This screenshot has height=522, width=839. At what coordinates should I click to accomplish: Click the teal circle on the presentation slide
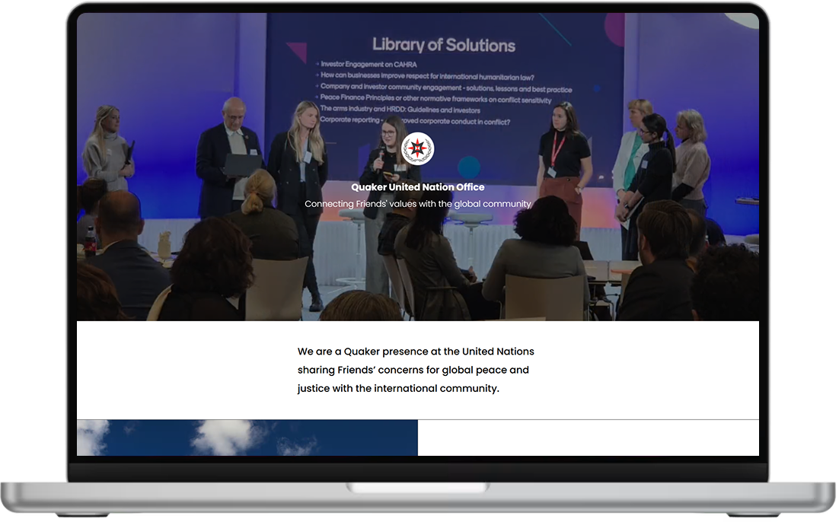point(469,166)
